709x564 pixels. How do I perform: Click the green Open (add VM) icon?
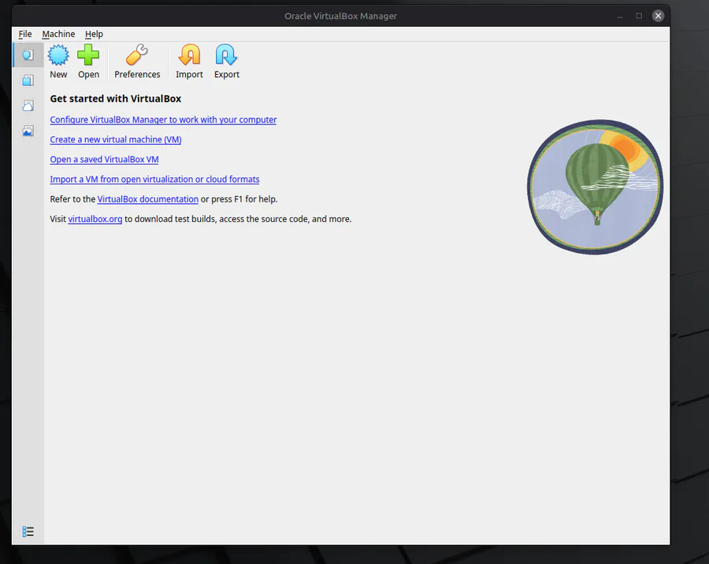pos(88,55)
